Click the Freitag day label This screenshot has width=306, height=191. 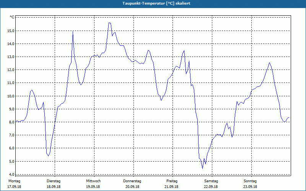coord(172,181)
